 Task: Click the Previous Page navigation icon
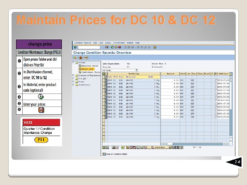(142, 47)
